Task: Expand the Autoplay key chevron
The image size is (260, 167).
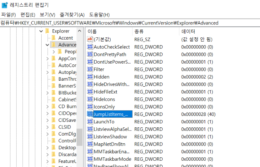Action: [x=48, y=72]
